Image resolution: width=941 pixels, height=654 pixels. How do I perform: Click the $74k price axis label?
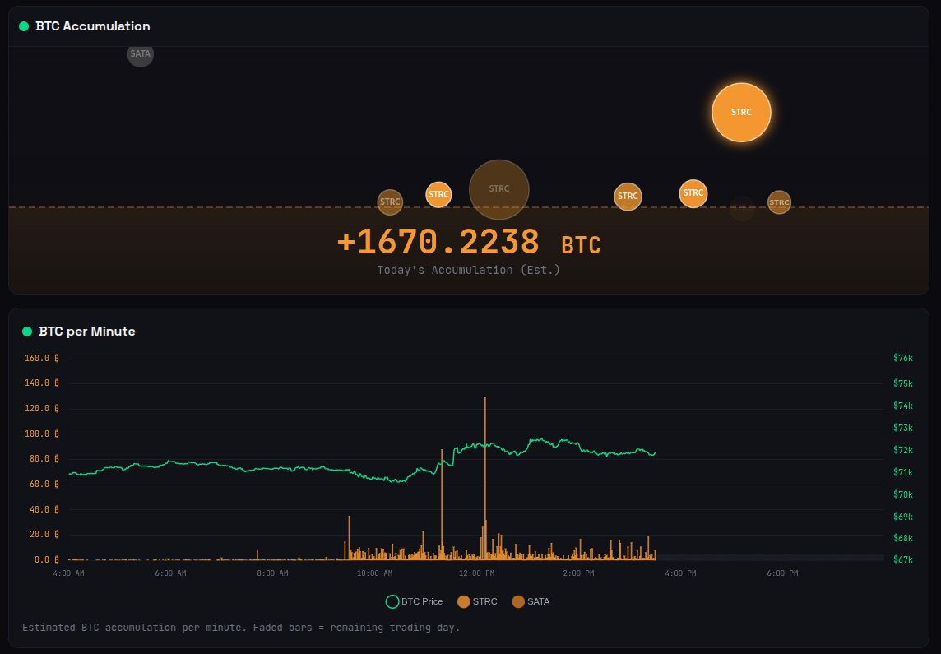click(902, 406)
